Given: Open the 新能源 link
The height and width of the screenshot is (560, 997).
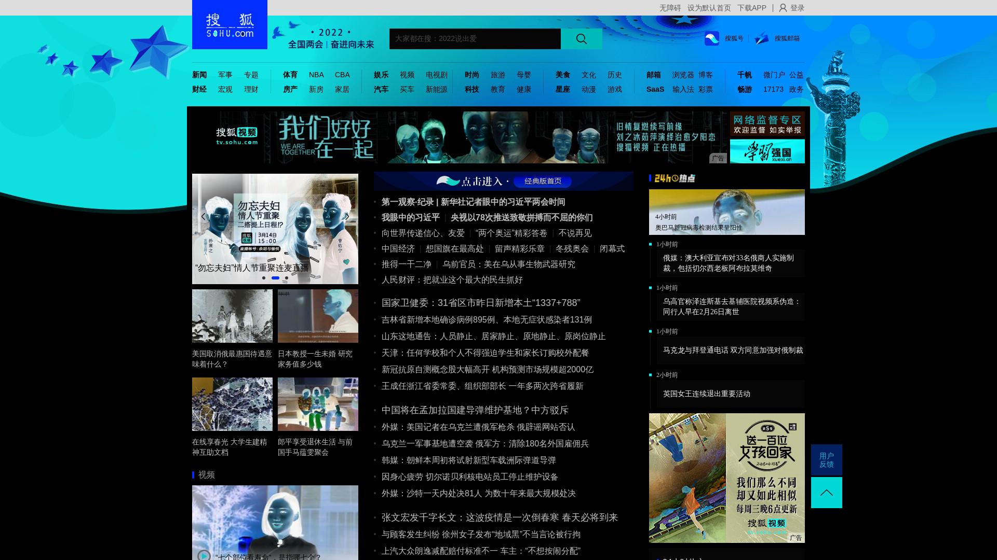Looking at the screenshot, I should (x=437, y=89).
